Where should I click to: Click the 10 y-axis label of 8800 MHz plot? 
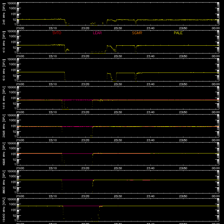coord(14,188)
